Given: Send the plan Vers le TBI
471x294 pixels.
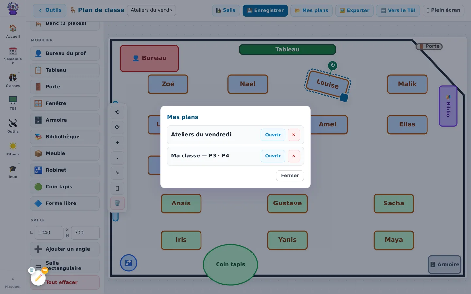Looking at the screenshot, I should coord(398,10).
